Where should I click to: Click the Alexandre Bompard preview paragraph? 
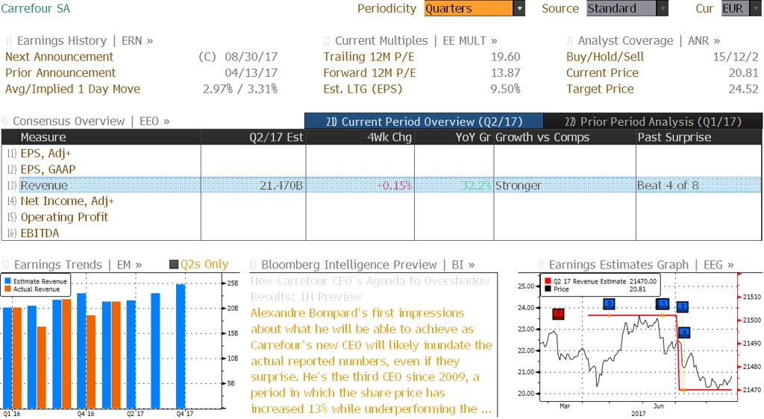pyautogui.click(x=372, y=361)
